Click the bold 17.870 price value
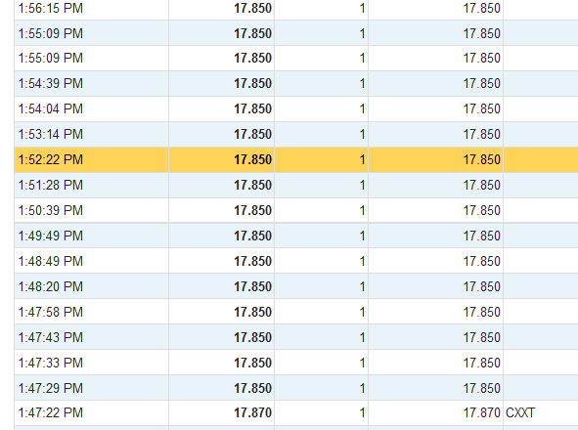This screenshot has width=578, height=430. 253,412
